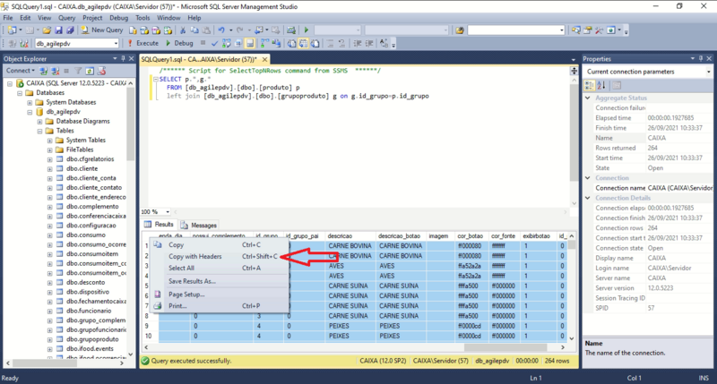
Task: Select dbo.produto-related dbo.grupoproduto table in tree
Action: click(92, 339)
